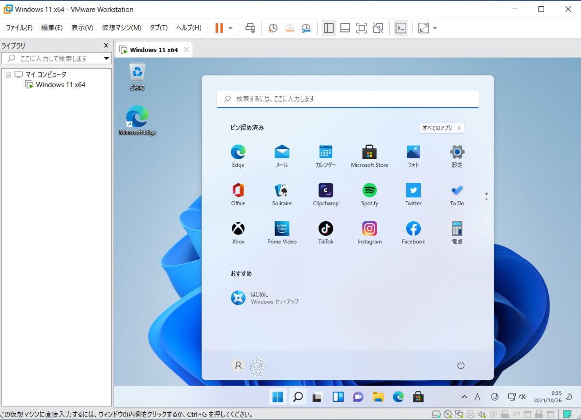Viewport: 581px width, 420px height.
Task: Open the 仮想マシン(M) menu
Action: point(122,28)
